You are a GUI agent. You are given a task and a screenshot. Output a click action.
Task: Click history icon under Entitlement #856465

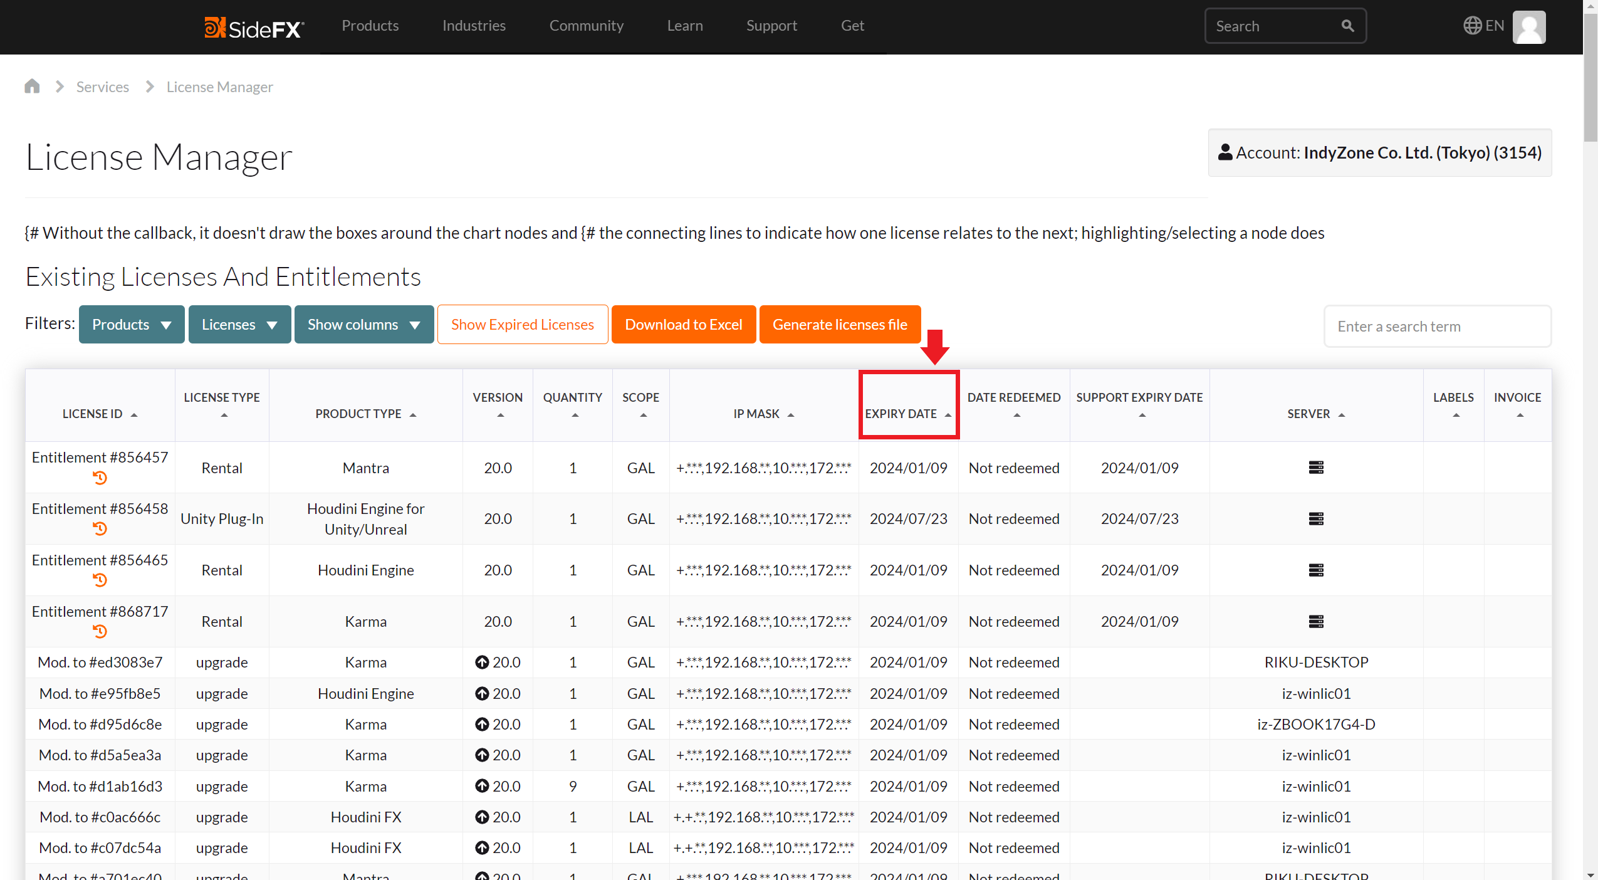(100, 580)
